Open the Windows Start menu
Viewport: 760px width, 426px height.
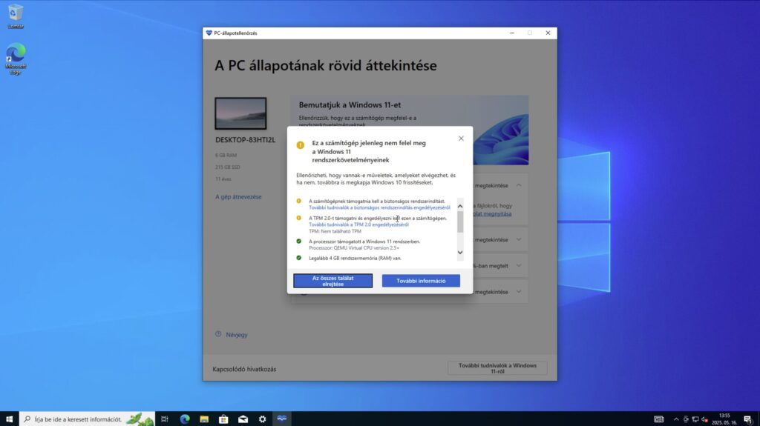tap(9, 419)
